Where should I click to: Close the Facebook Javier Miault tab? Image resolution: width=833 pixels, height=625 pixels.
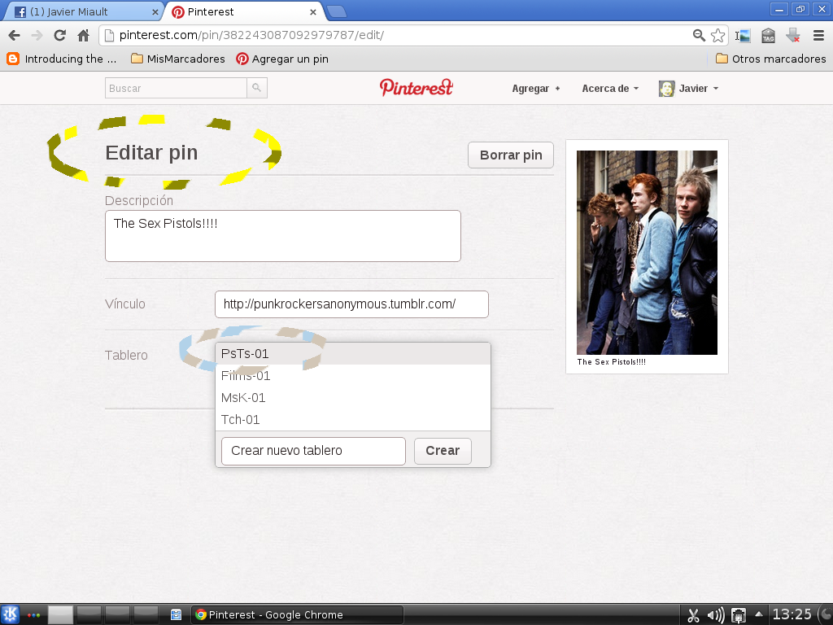[155, 11]
